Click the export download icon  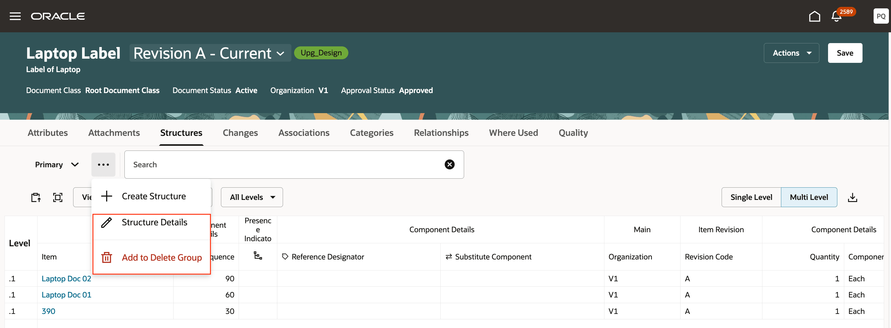coord(852,198)
